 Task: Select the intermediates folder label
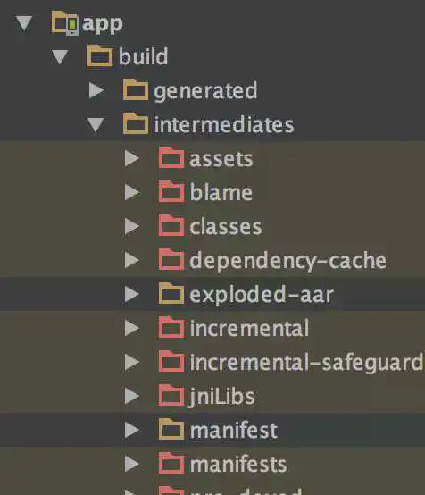224,125
